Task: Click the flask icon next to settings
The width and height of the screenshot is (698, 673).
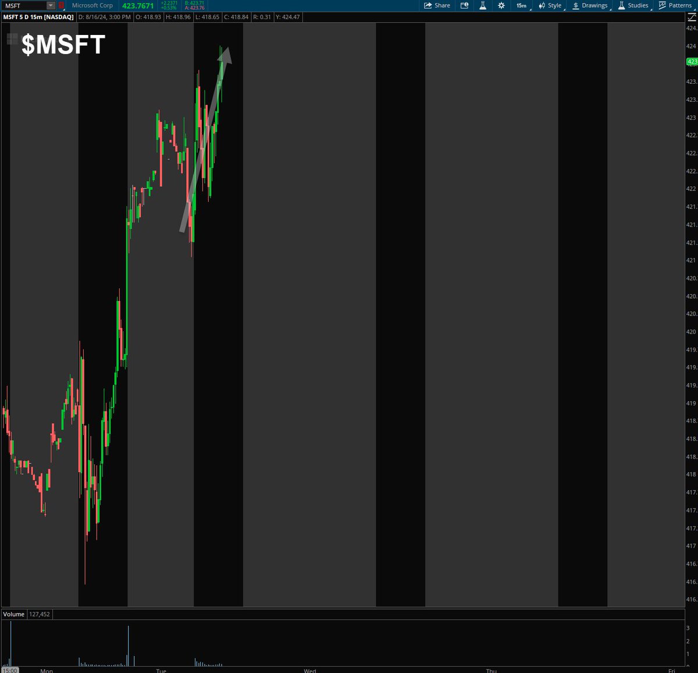Action: (483, 5)
